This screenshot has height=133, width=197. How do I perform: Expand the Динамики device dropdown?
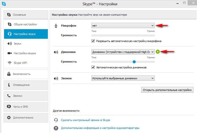click(123, 52)
